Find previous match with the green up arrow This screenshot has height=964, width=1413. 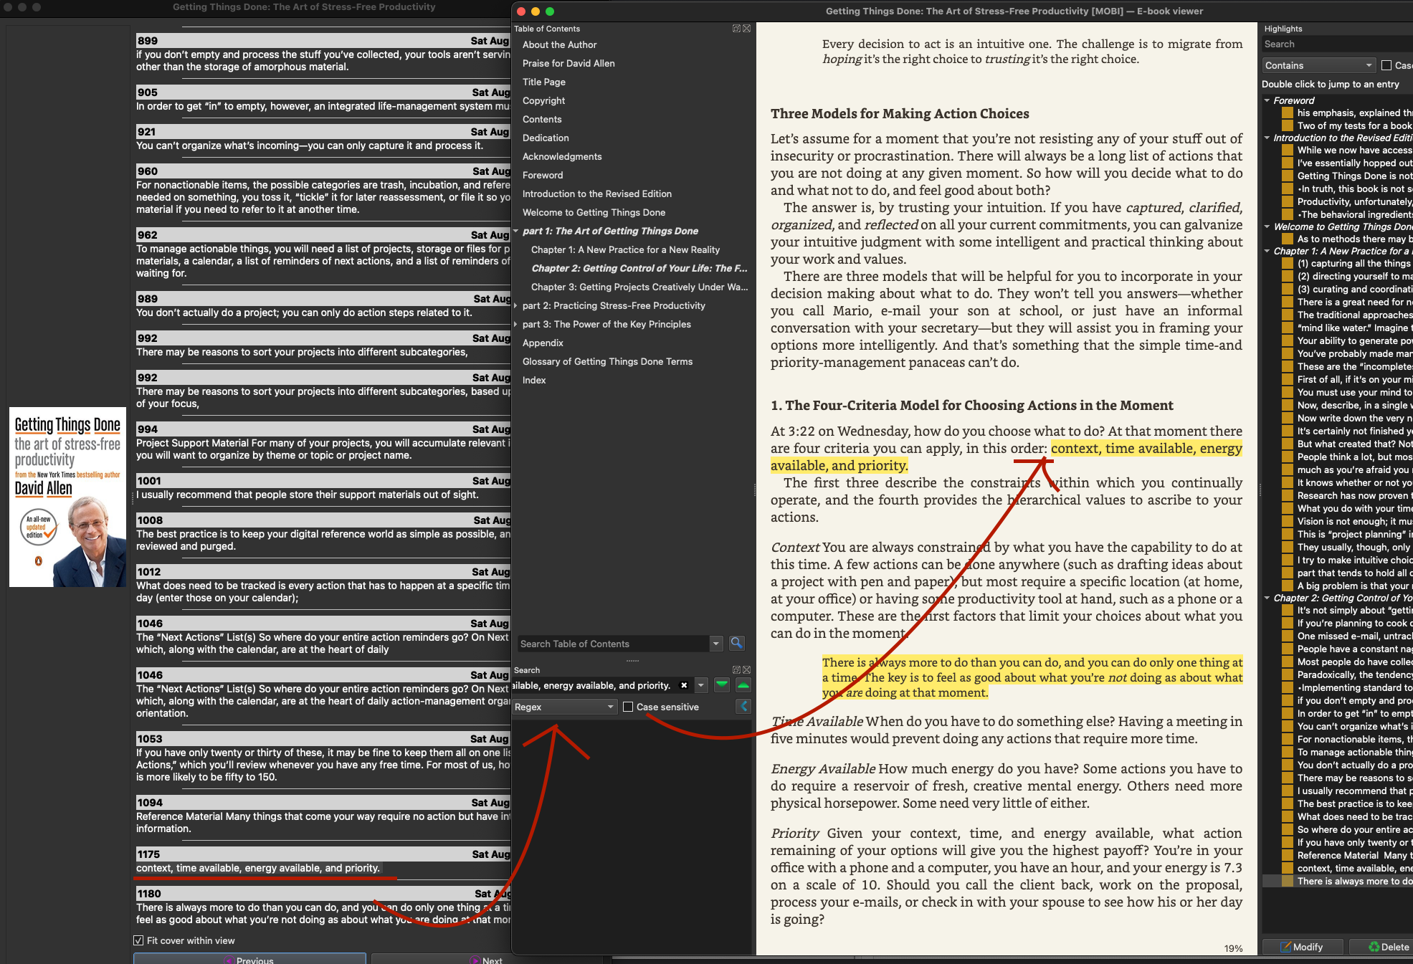743,685
